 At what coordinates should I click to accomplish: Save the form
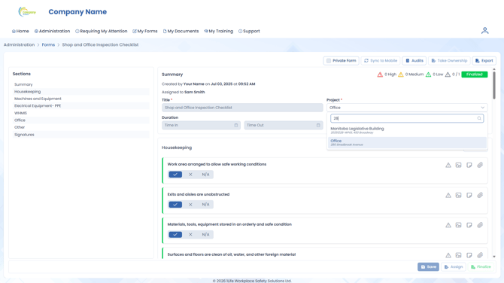428,267
